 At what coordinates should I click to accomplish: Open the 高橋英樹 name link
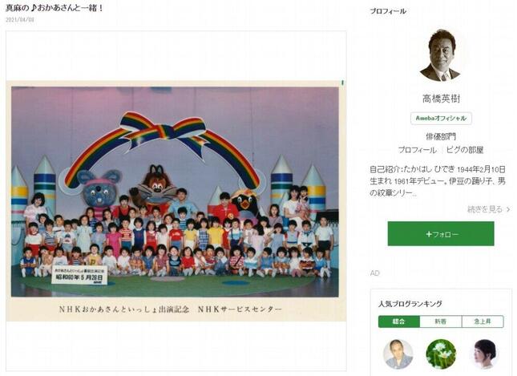(441, 99)
